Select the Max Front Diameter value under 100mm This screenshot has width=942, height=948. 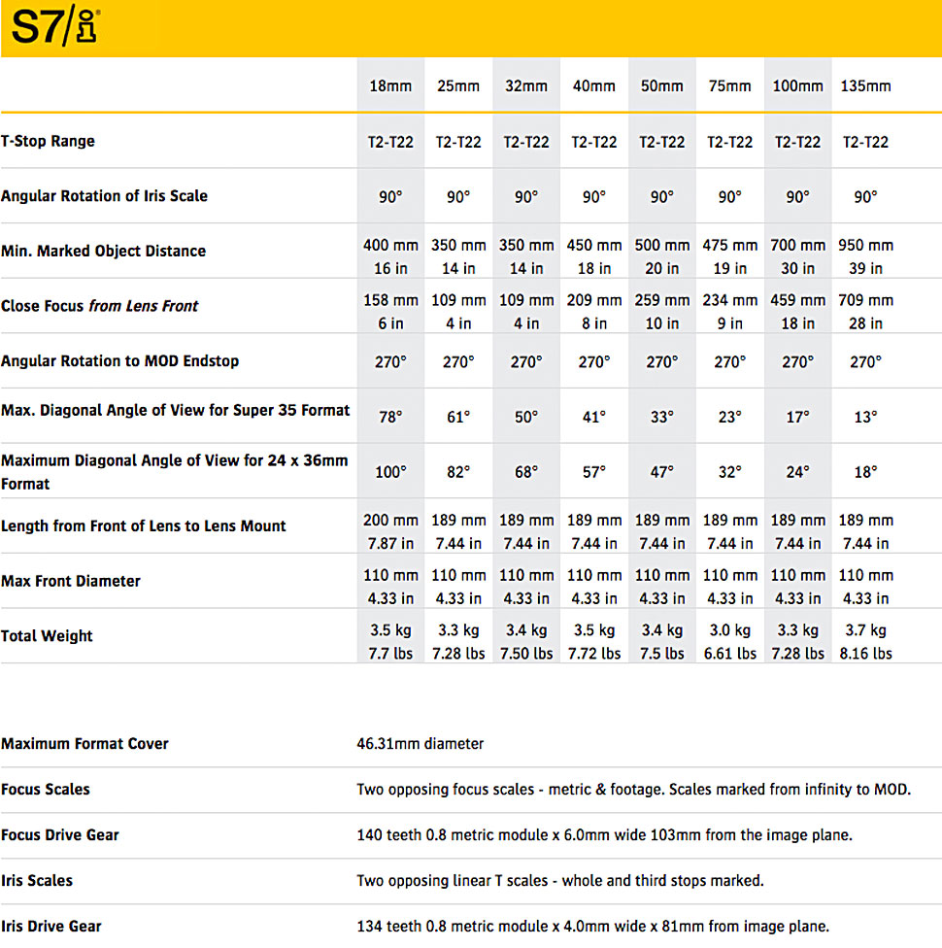(797, 587)
